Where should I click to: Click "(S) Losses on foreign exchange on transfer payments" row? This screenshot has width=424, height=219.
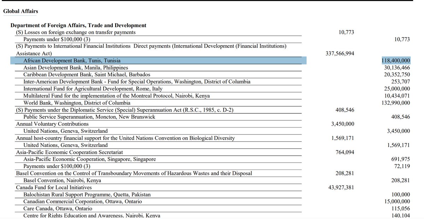(x=76, y=32)
